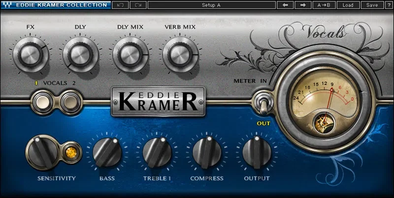Click the SENSITIVITY label
The image size is (394, 198).
pyautogui.click(x=57, y=178)
